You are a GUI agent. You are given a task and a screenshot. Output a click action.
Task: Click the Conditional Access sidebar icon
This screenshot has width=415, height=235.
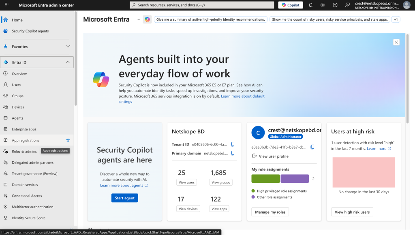click(x=6, y=196)
